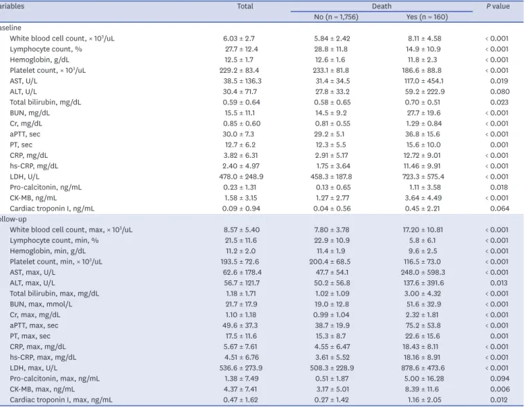
Task: Click the 'Yes (n = 160)' subheader
Action: [x=427, y=17]
